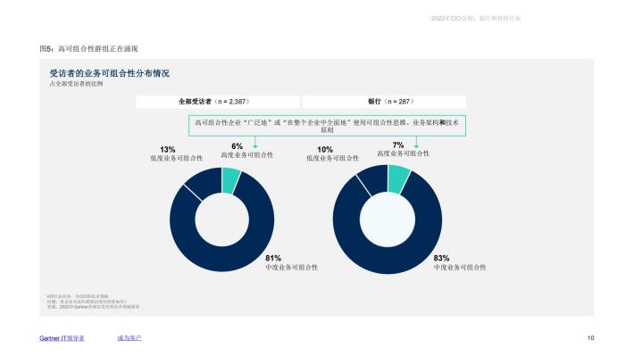Click the 图5 figure caption text

pos(88,49)
